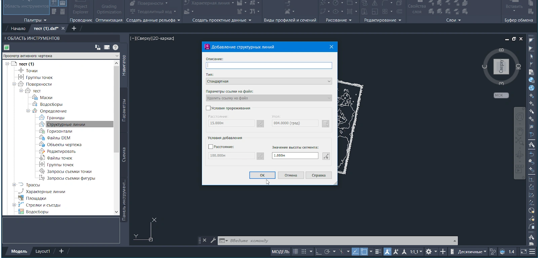Click the wrench icon beside command line
This screenshot has width=538, height=258.
click(213, 241)
